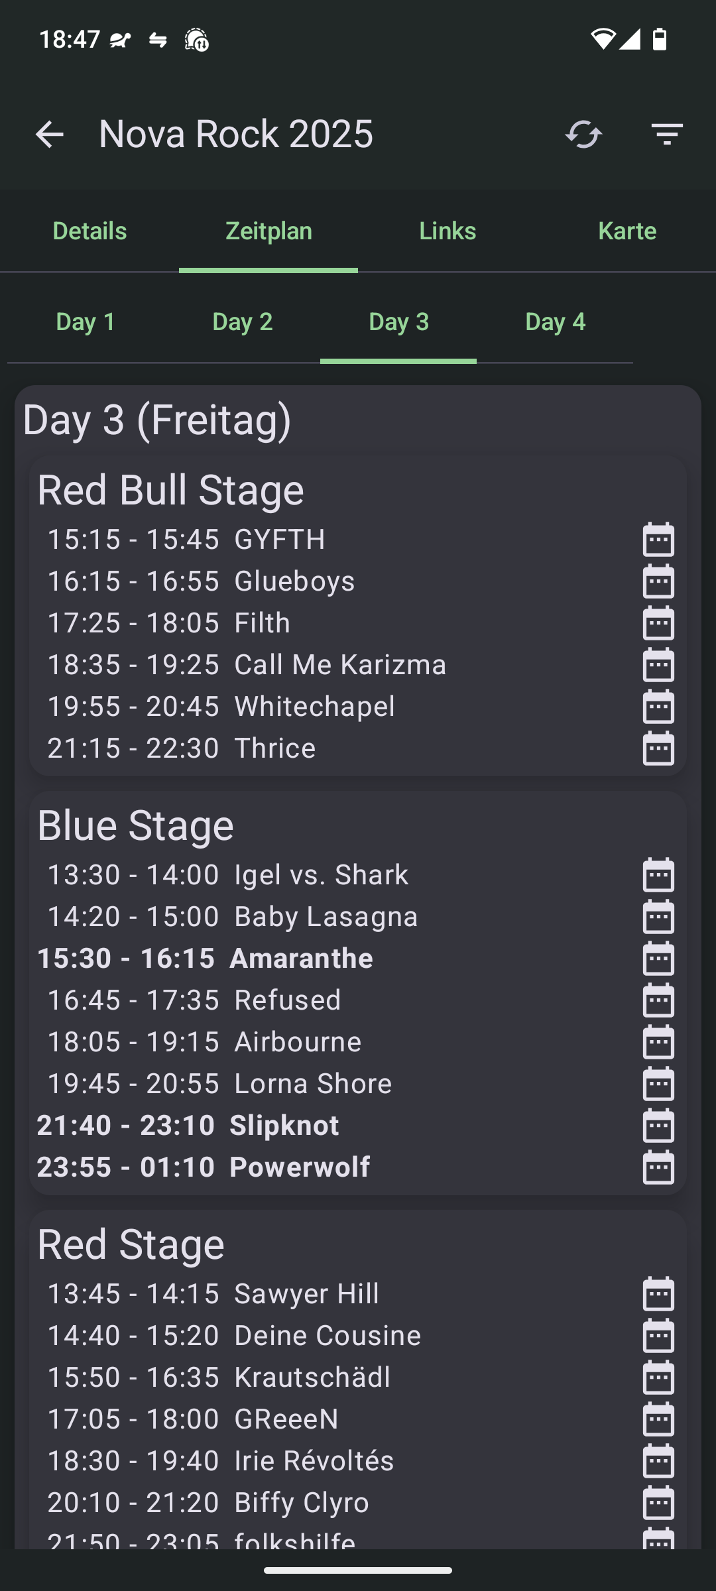Add Biffy Clyro to calendar

658,1502
